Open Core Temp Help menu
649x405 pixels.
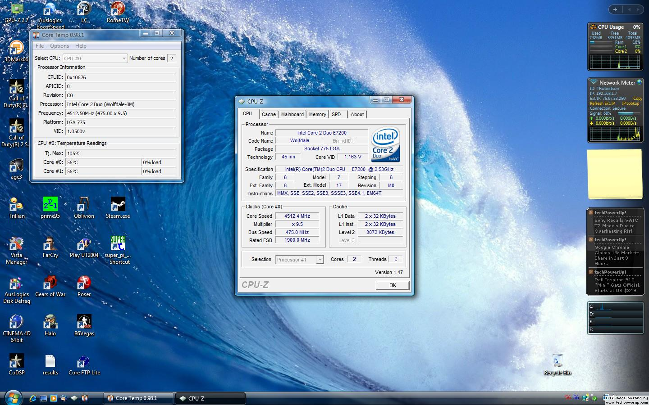tap(81, 46)
